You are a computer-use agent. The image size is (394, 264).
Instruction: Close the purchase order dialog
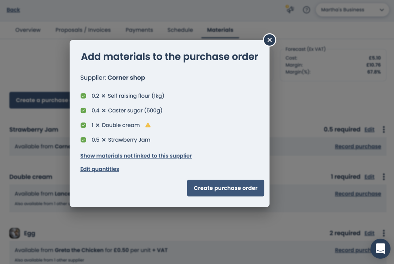pyautogui.click(x=269, y=40)
